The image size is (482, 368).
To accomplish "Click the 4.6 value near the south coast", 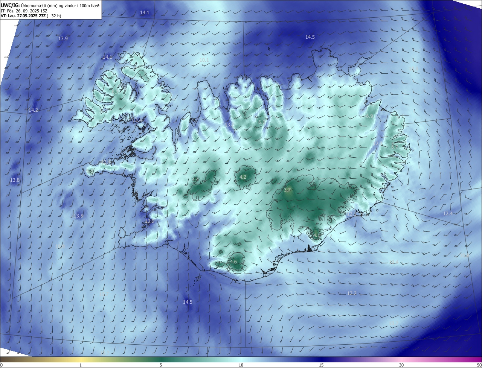I will 233,262.
